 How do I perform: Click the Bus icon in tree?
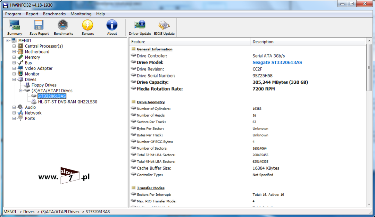tap(20, 63)
